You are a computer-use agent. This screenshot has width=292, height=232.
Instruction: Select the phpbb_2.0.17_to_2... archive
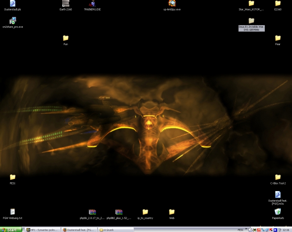coord(92,214)
